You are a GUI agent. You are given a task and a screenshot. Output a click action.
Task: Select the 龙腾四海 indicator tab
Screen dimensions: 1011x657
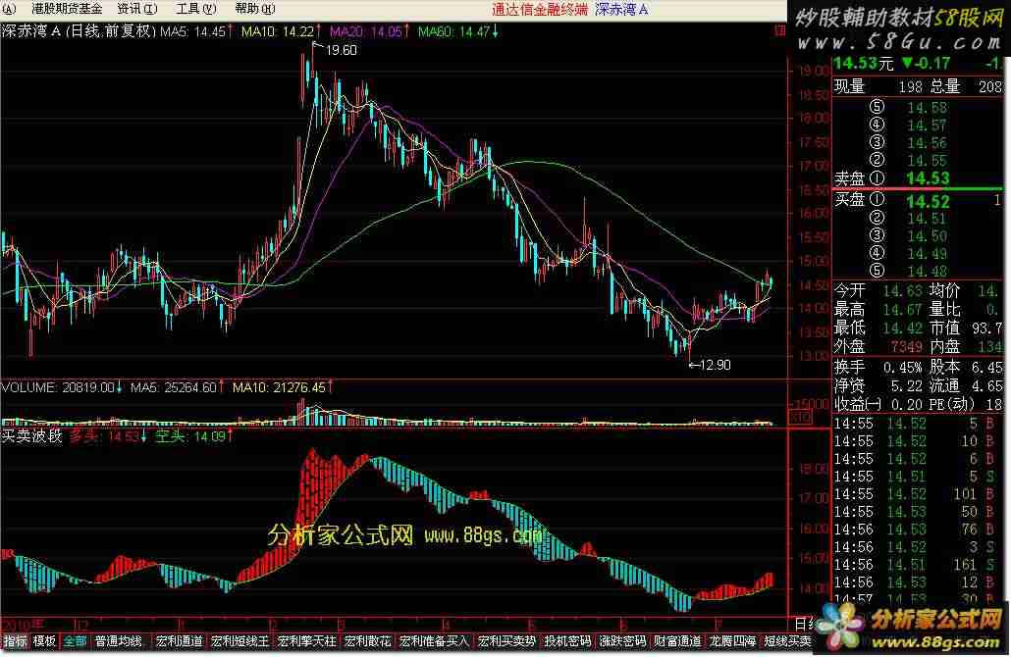coord(732,641)
